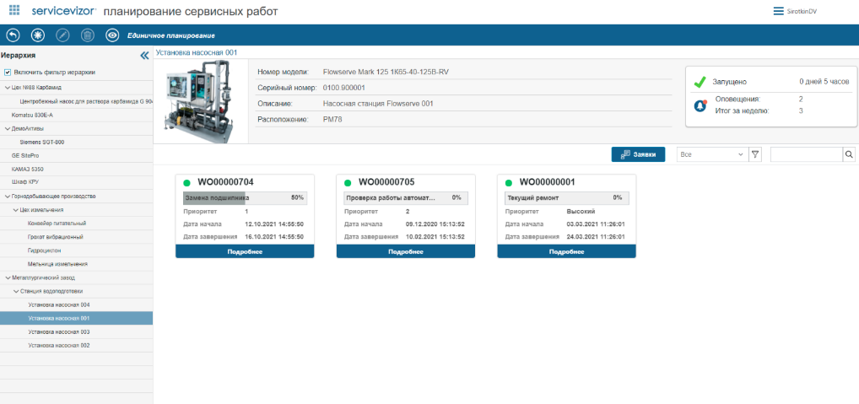The width and height of the screenshot is (859, 404).
Task: Open Установка насосная 001 header link
Action: point(197,52)
